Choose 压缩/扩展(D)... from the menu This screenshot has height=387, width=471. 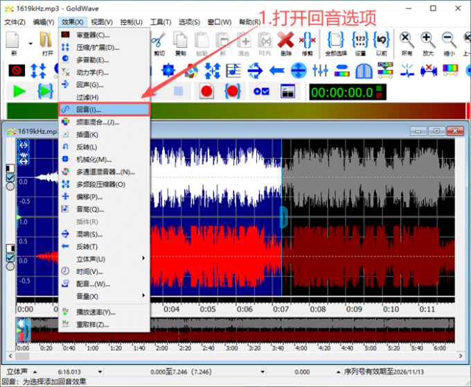(104, 47)
